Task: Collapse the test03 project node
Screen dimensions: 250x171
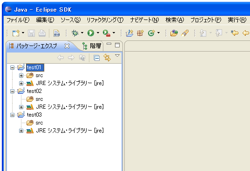Action: click(12, 115)
